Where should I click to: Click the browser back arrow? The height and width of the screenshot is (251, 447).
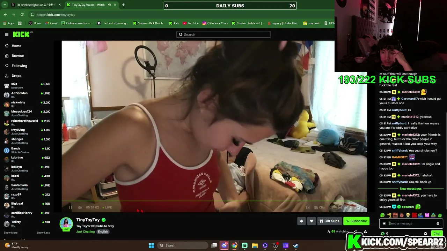5,15
